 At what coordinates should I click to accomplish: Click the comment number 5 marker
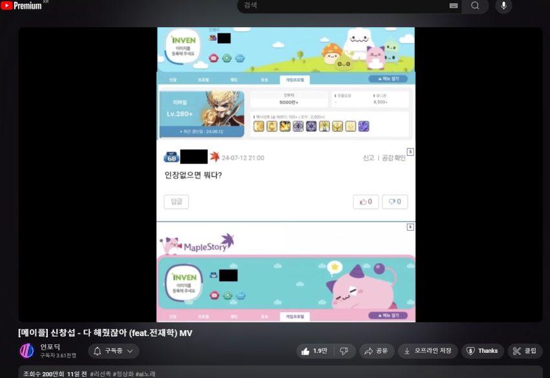coord(410,152)
